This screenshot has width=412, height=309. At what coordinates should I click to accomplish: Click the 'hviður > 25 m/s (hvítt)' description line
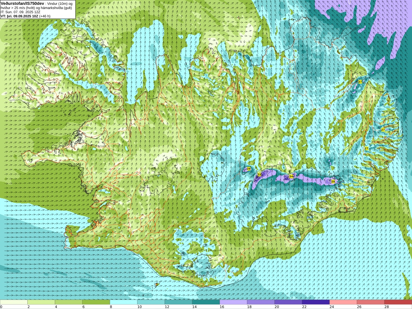click(36, 8)
